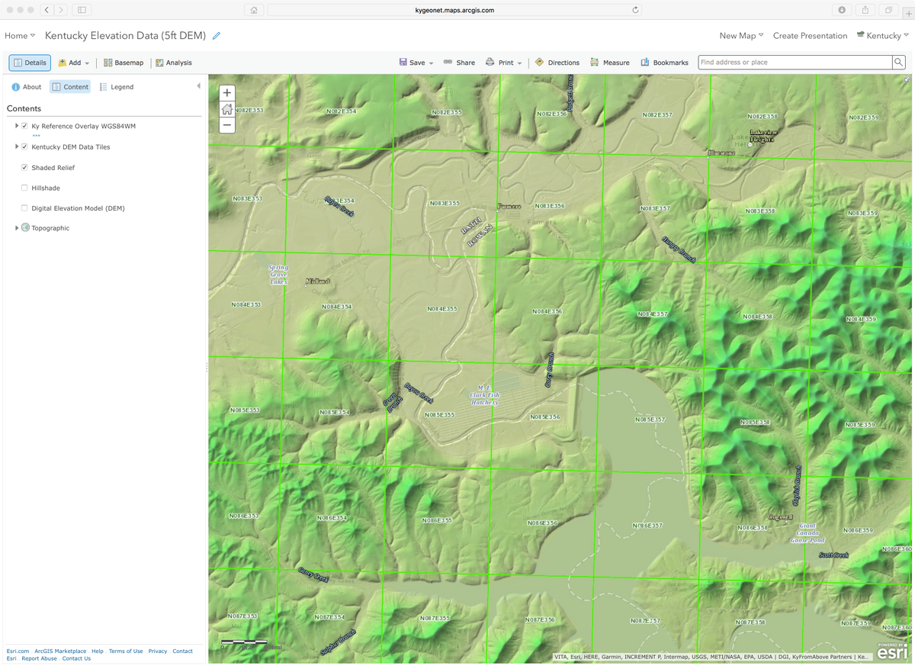This screenshot has width=915, height=666.
Task: Switch to the Content tab
Action: point(70,87)
